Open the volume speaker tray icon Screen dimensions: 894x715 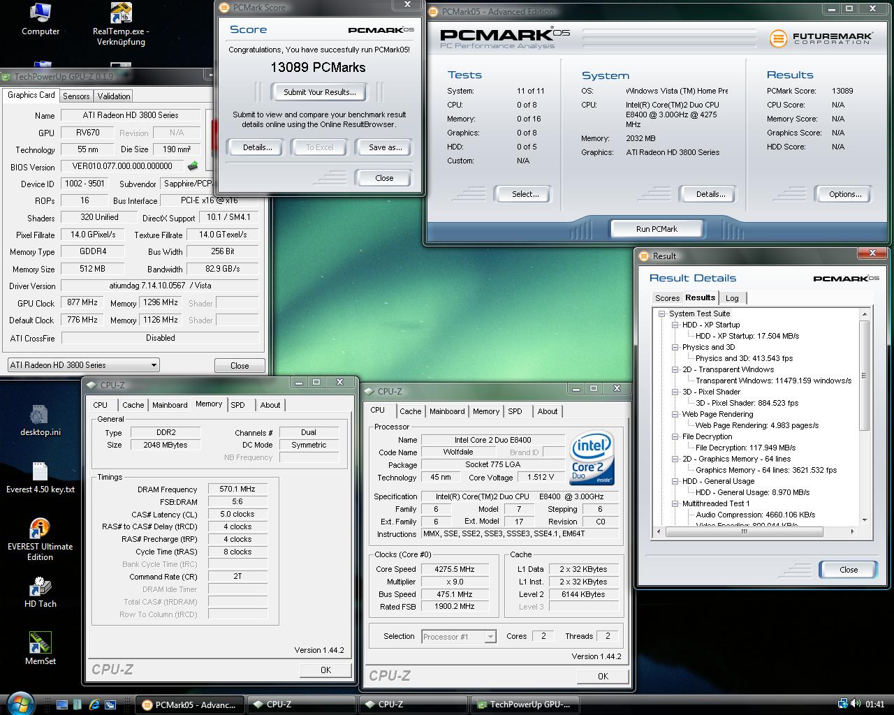coord(856,705)
